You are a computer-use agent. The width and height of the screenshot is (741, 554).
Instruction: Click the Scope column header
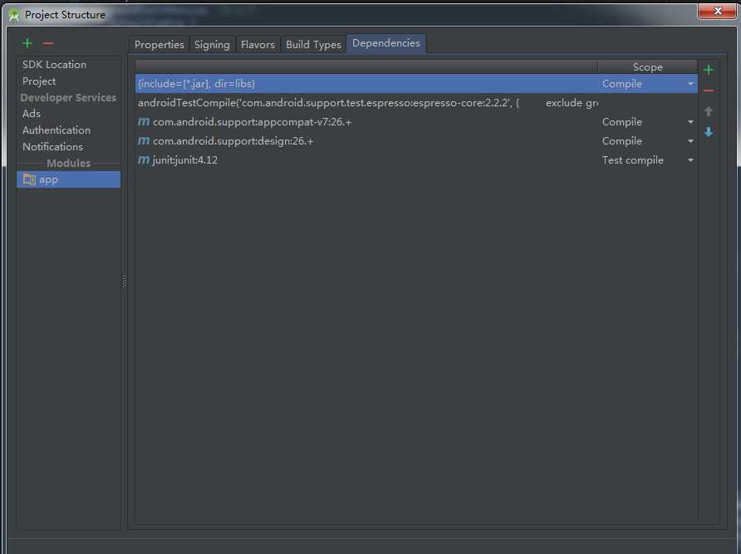pos(647,67)
